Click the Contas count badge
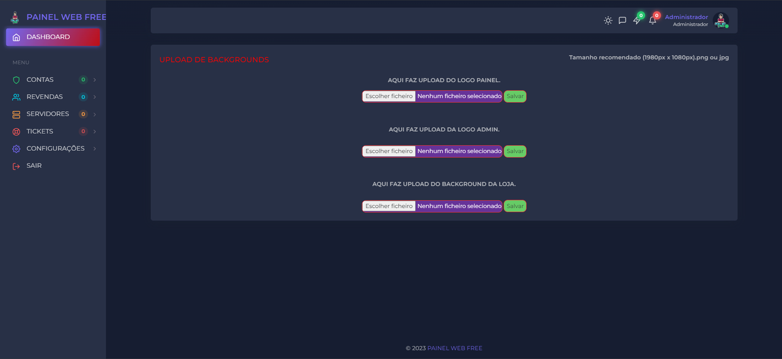 tap(83, 80)
